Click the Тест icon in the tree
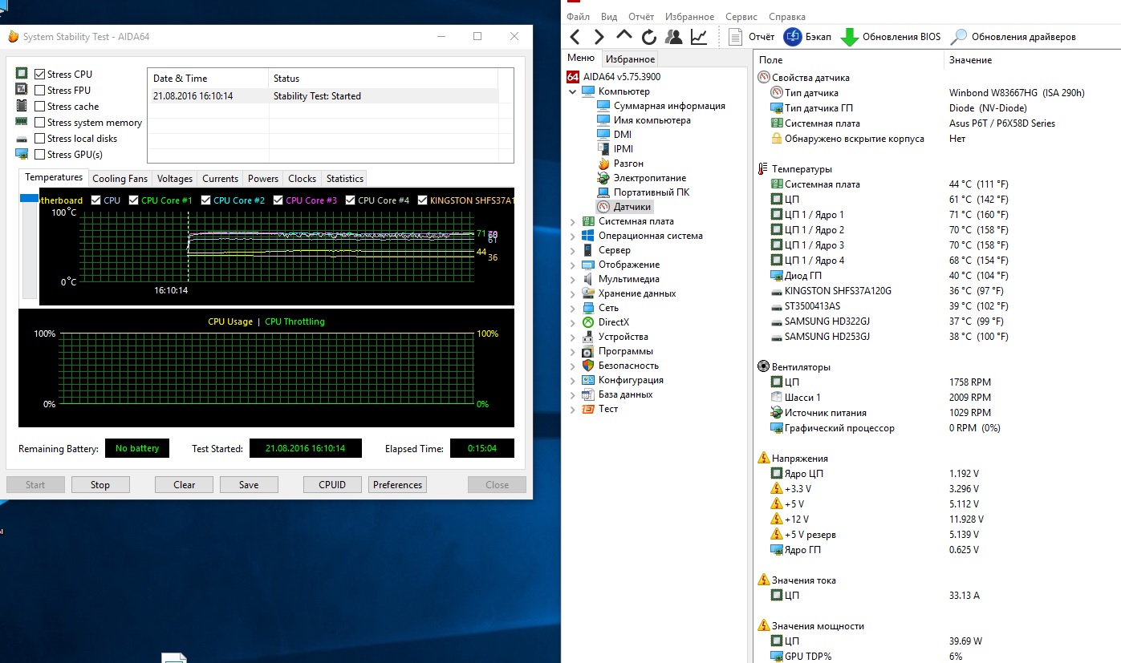Screen dimensions: 1121x663 [x=588, y=409]
